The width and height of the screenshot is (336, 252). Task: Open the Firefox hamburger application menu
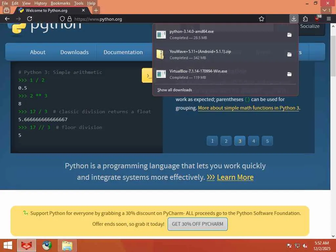pos(329,19)
